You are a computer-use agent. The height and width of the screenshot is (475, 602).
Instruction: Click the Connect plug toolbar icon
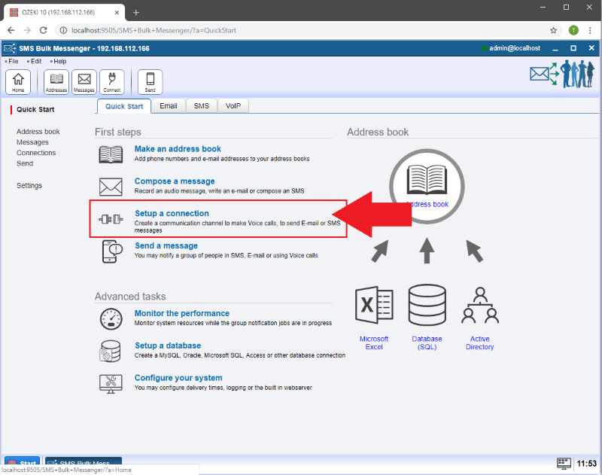(112, 81)
